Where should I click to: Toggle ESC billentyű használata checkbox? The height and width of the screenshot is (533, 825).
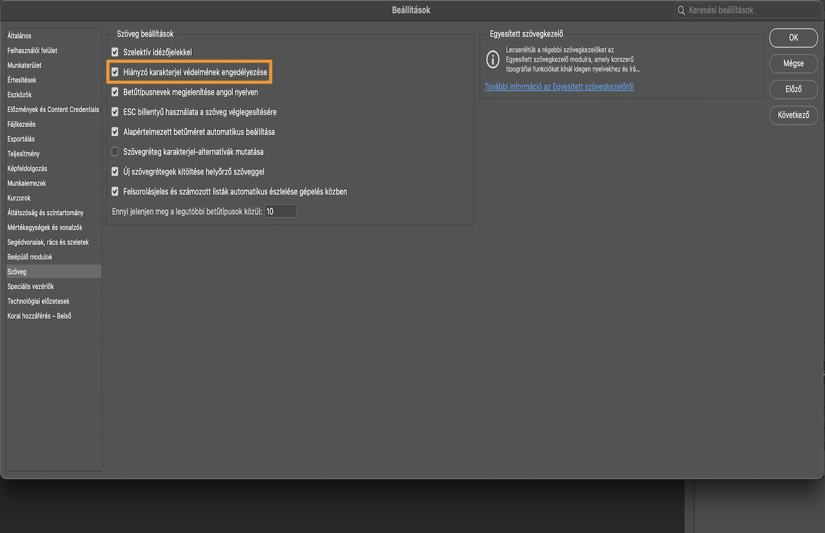115,112
